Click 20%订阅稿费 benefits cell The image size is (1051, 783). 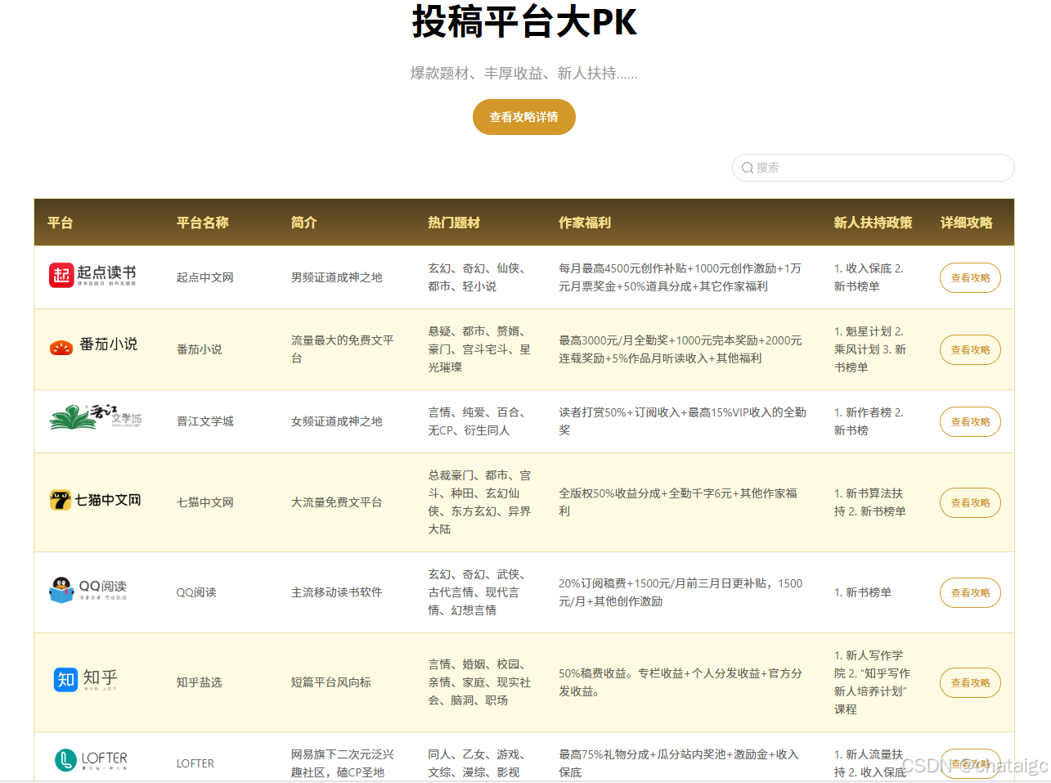point(680,592)
